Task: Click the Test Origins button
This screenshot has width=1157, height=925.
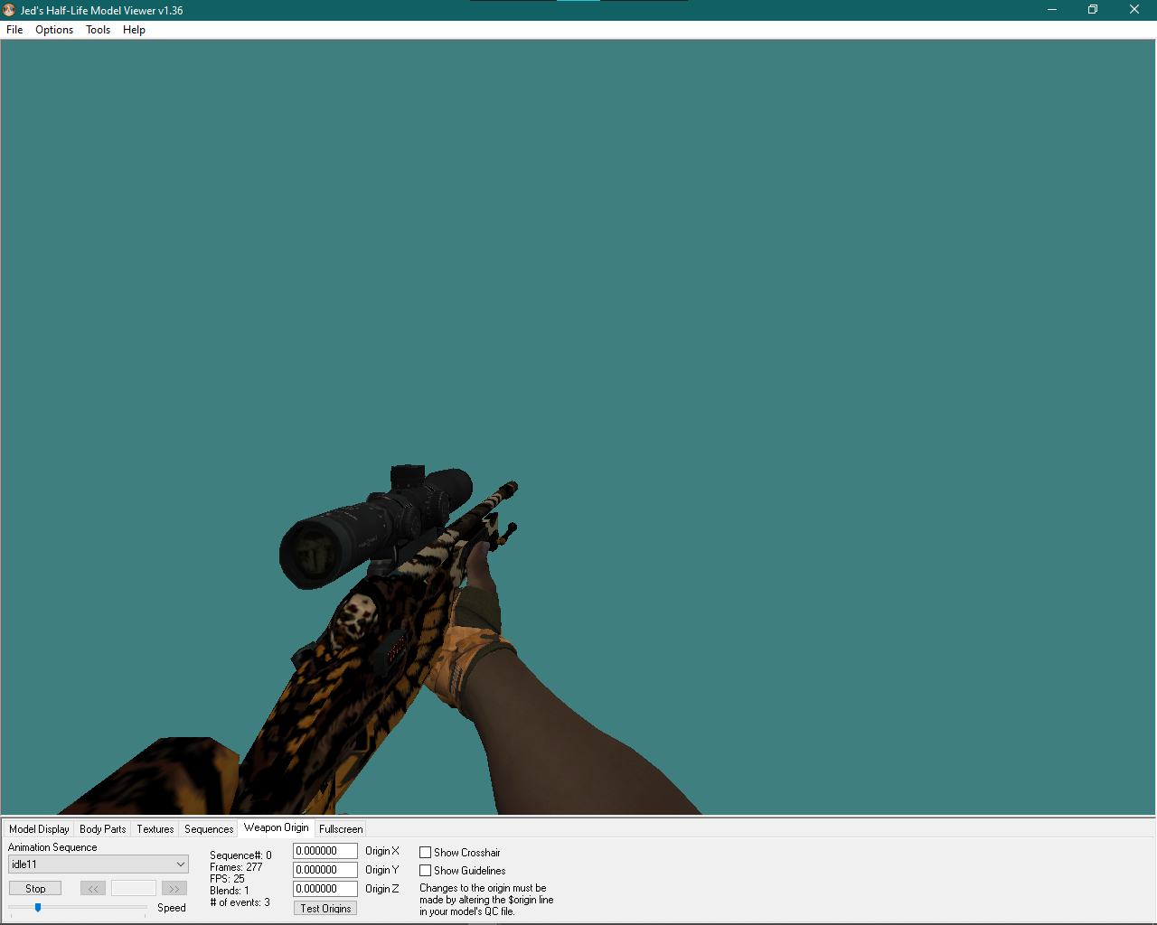Action: 325,909
